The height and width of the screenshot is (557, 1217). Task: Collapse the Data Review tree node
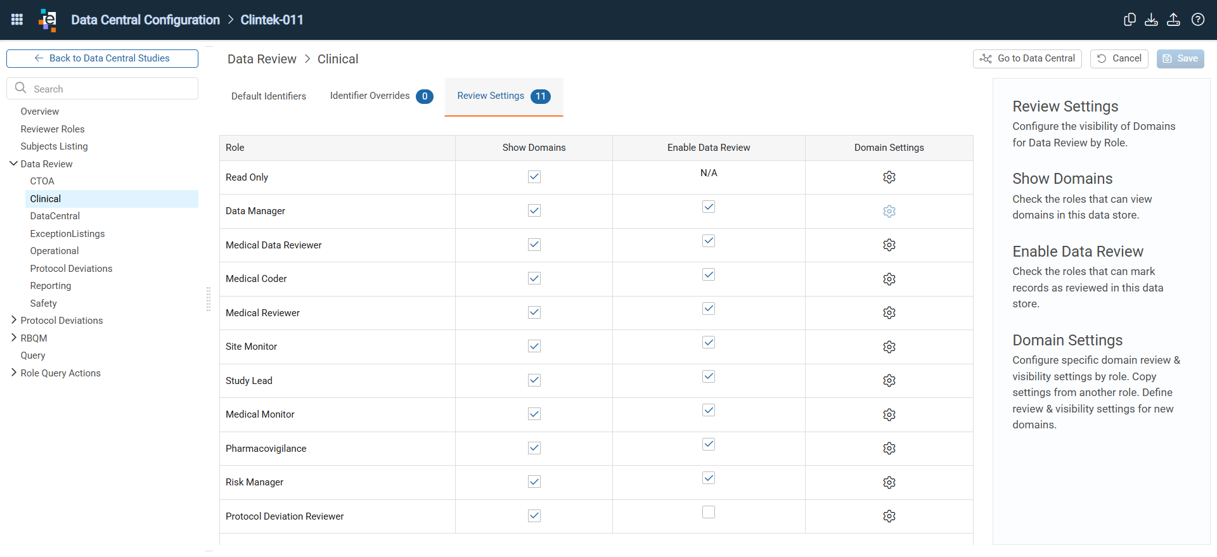(x=13, y=163)
